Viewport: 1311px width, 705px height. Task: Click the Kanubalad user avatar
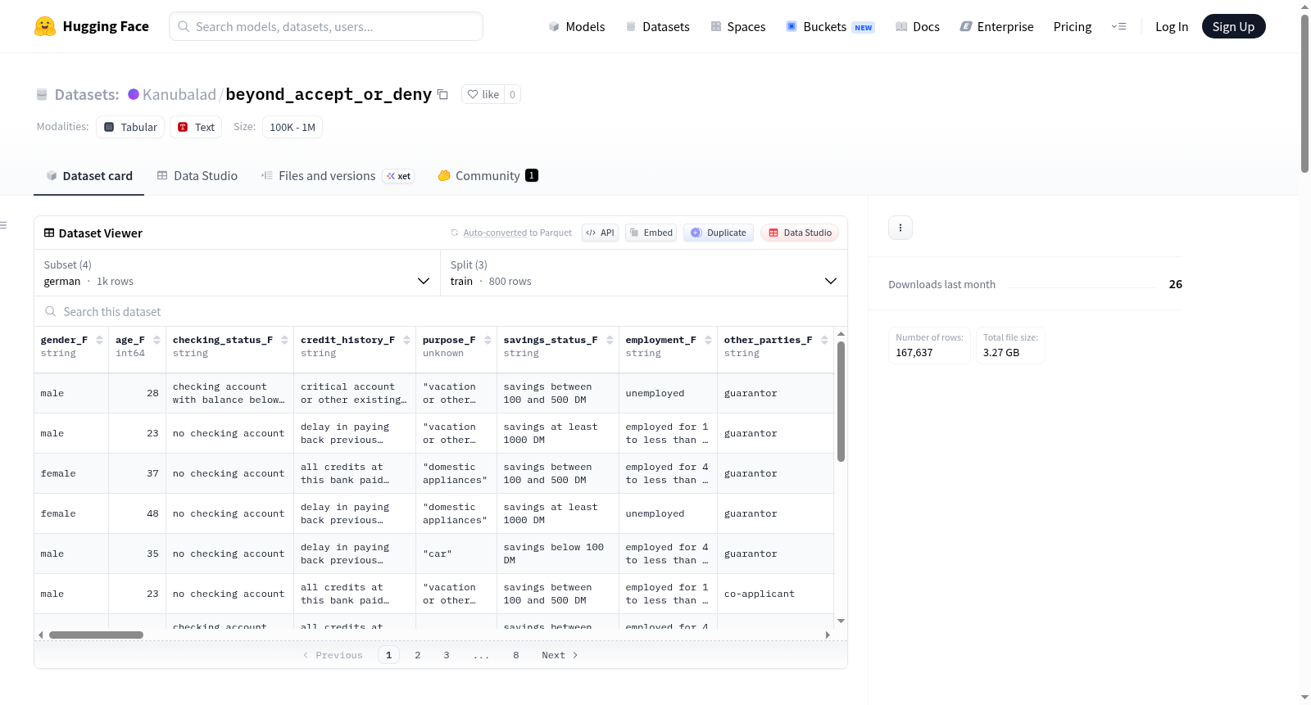[x=134, y=94]
